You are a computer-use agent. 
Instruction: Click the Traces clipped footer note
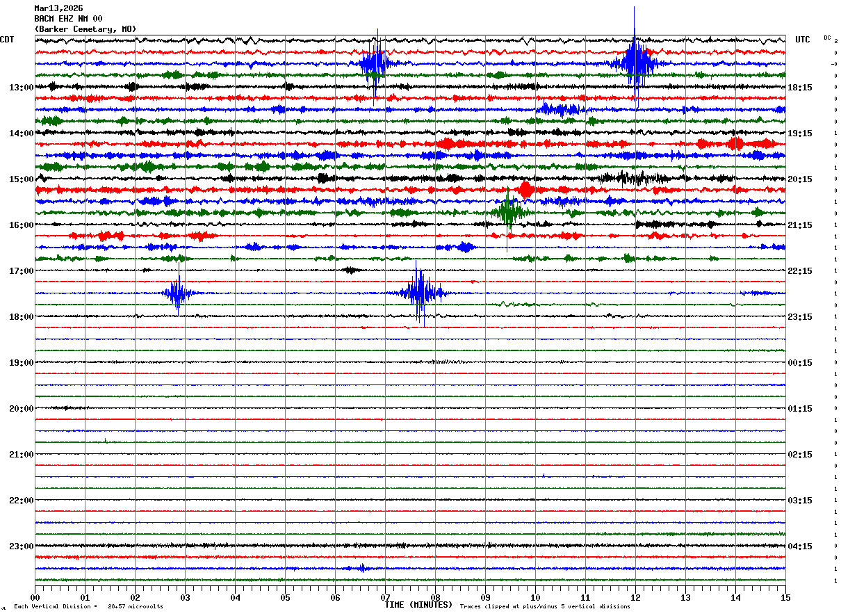[545, 606]
